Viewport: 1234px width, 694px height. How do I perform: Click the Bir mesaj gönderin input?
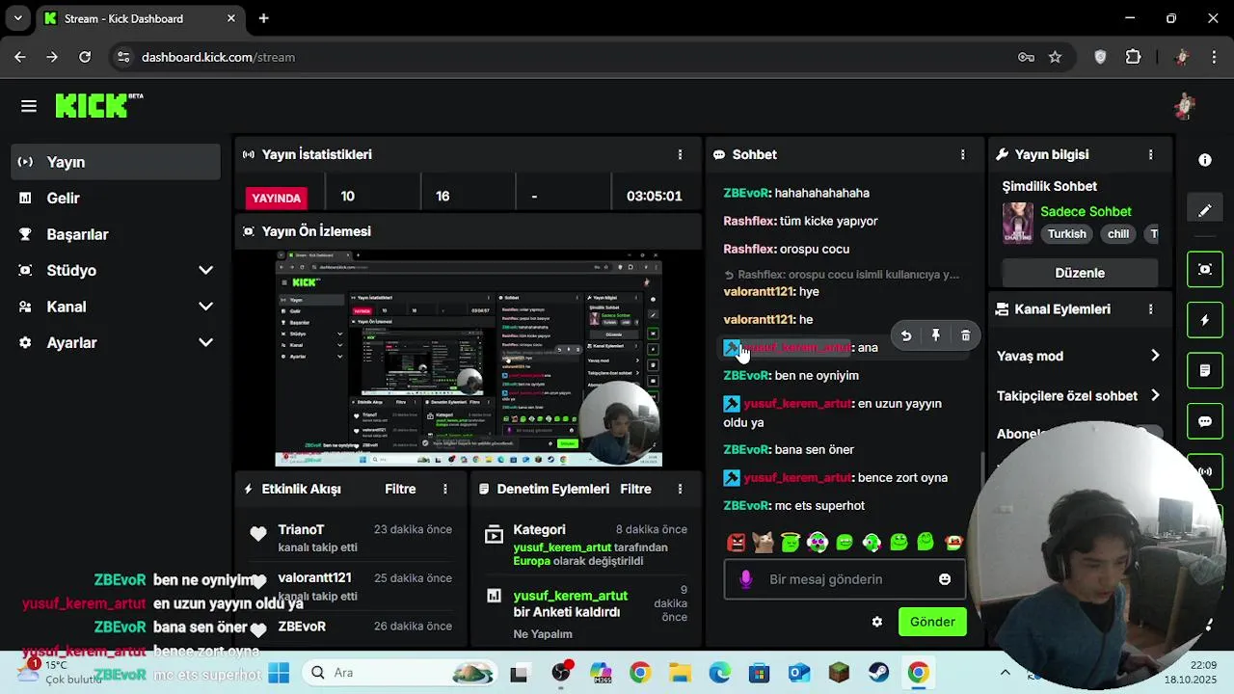coord(844,579)
